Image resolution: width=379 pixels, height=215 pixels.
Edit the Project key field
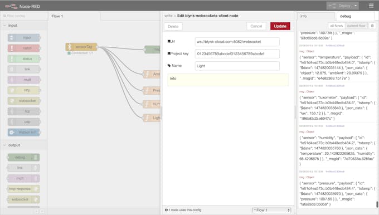tap(237, 53)
